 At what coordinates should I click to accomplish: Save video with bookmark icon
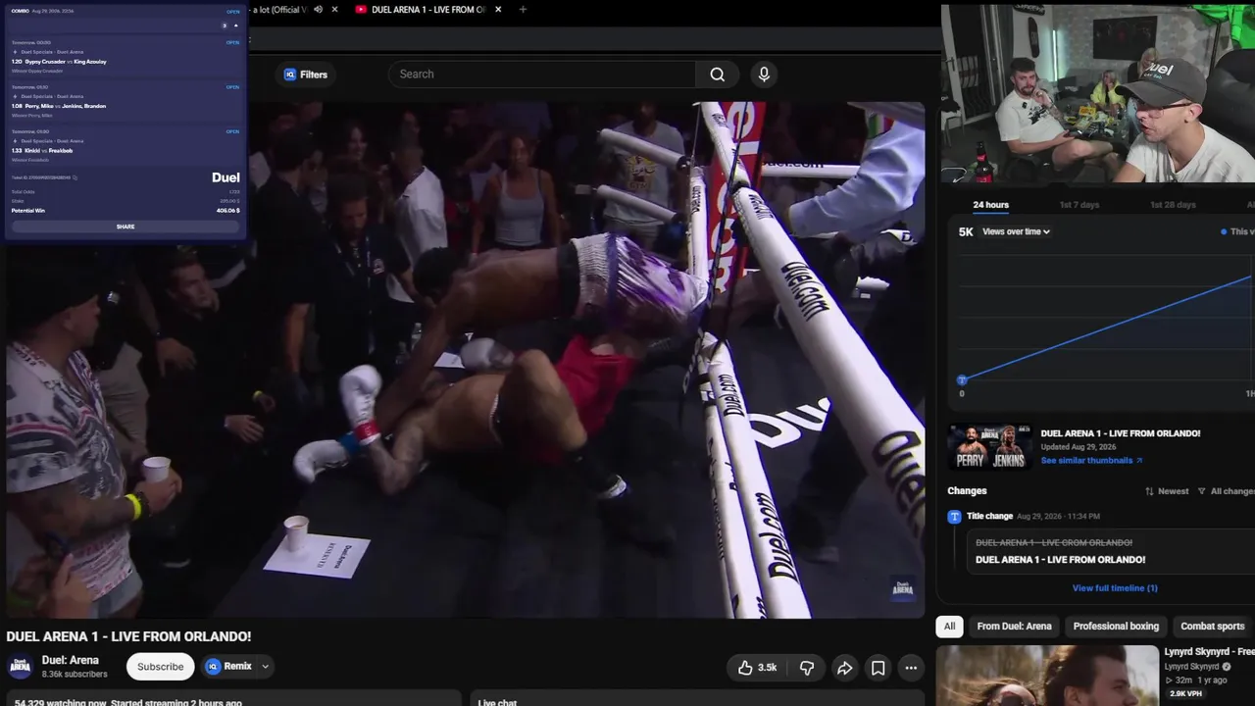pyautogui.click(x=878, y=668)
